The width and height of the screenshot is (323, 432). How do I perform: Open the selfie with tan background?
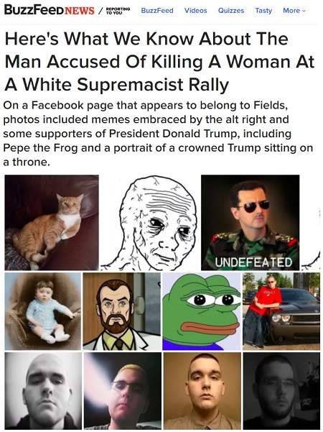coord(202,391)
